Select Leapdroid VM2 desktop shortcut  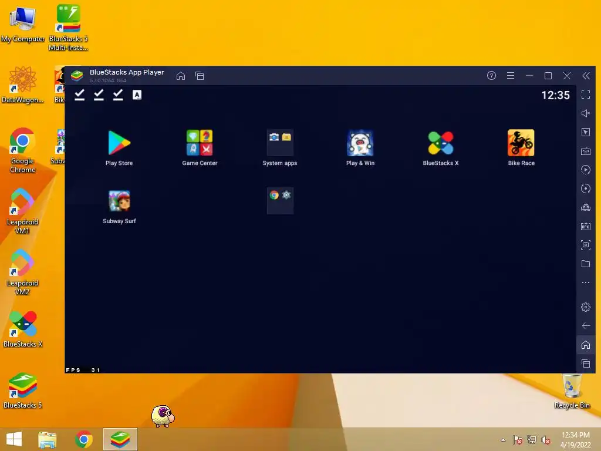(22, 272)
